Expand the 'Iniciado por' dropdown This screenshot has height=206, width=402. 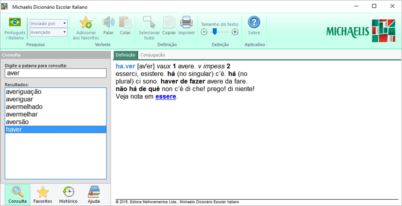pos(49,23)
